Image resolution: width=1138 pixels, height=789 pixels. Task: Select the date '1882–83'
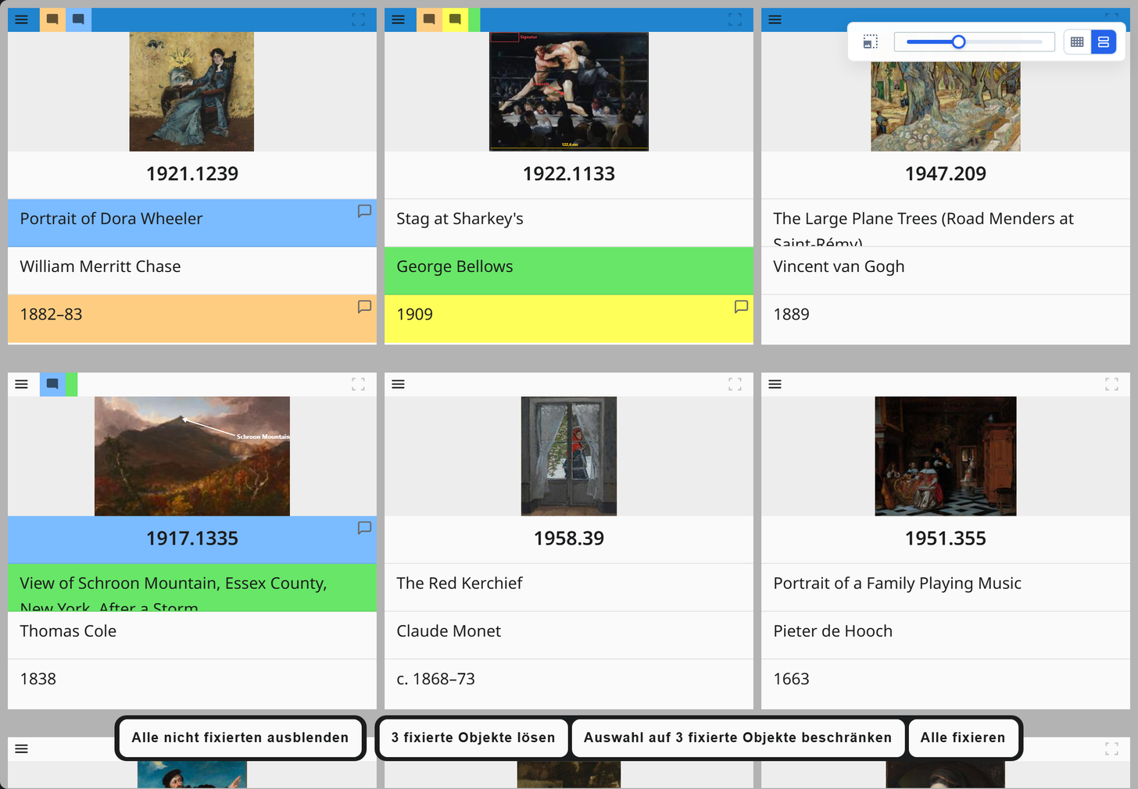51,314
